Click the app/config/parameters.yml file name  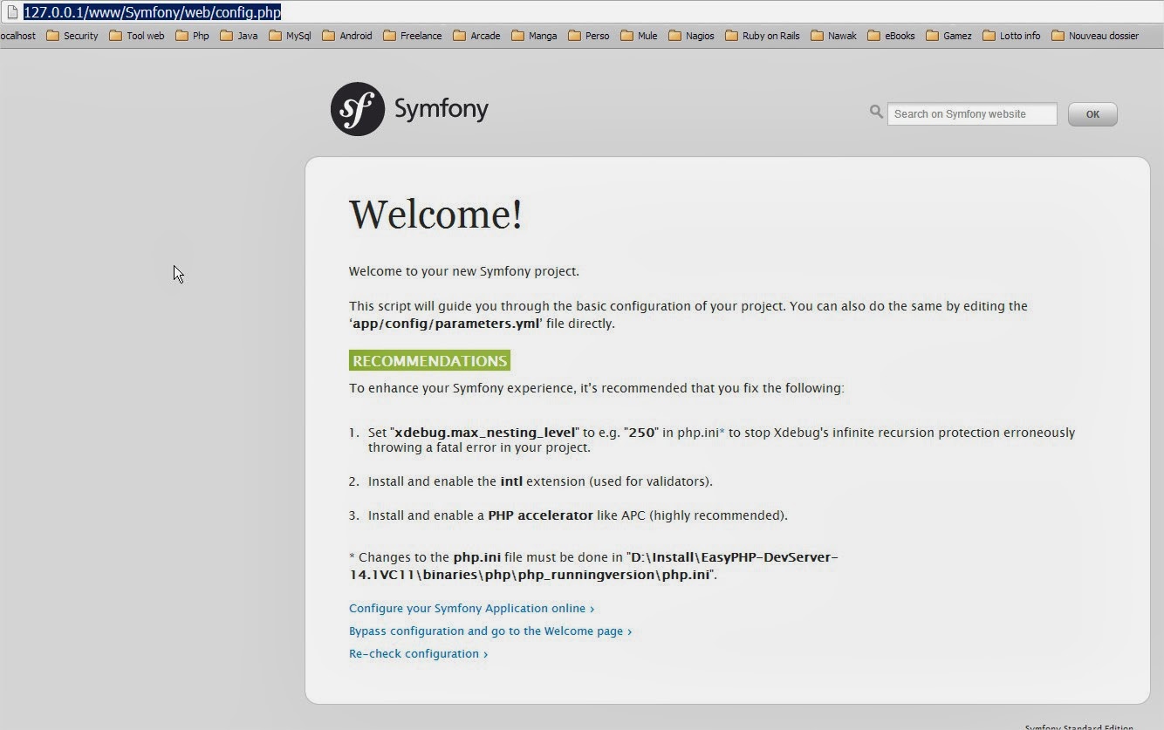click(447, 324)
